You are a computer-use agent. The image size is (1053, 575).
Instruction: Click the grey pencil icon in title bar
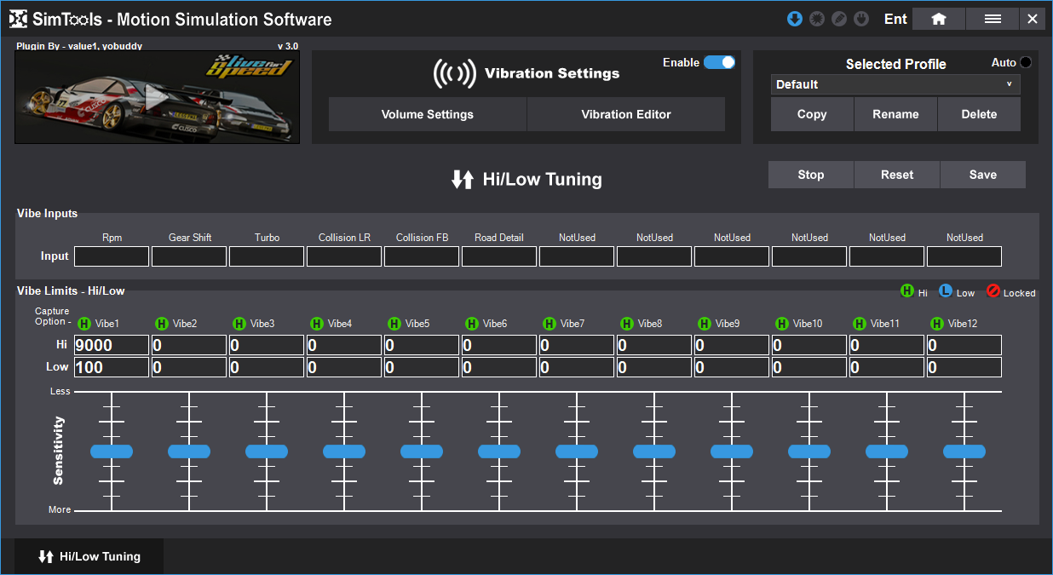(839, 19)
